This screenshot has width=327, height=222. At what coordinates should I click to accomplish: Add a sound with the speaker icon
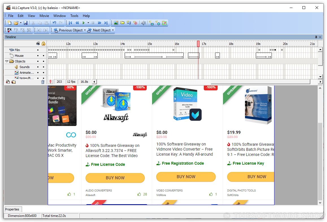[143, 23]
